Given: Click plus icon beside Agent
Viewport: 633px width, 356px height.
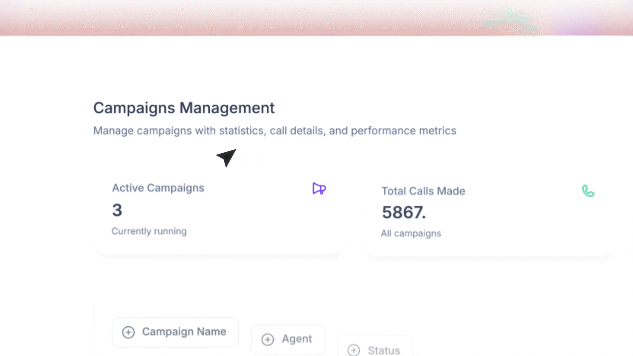Looking at the screenshot, I should pos(267,340).
